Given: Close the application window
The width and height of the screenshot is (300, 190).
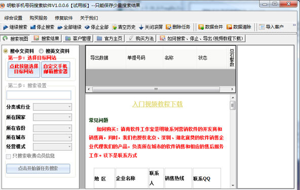Looking at the screenshot, I should [x=289, y=4].
